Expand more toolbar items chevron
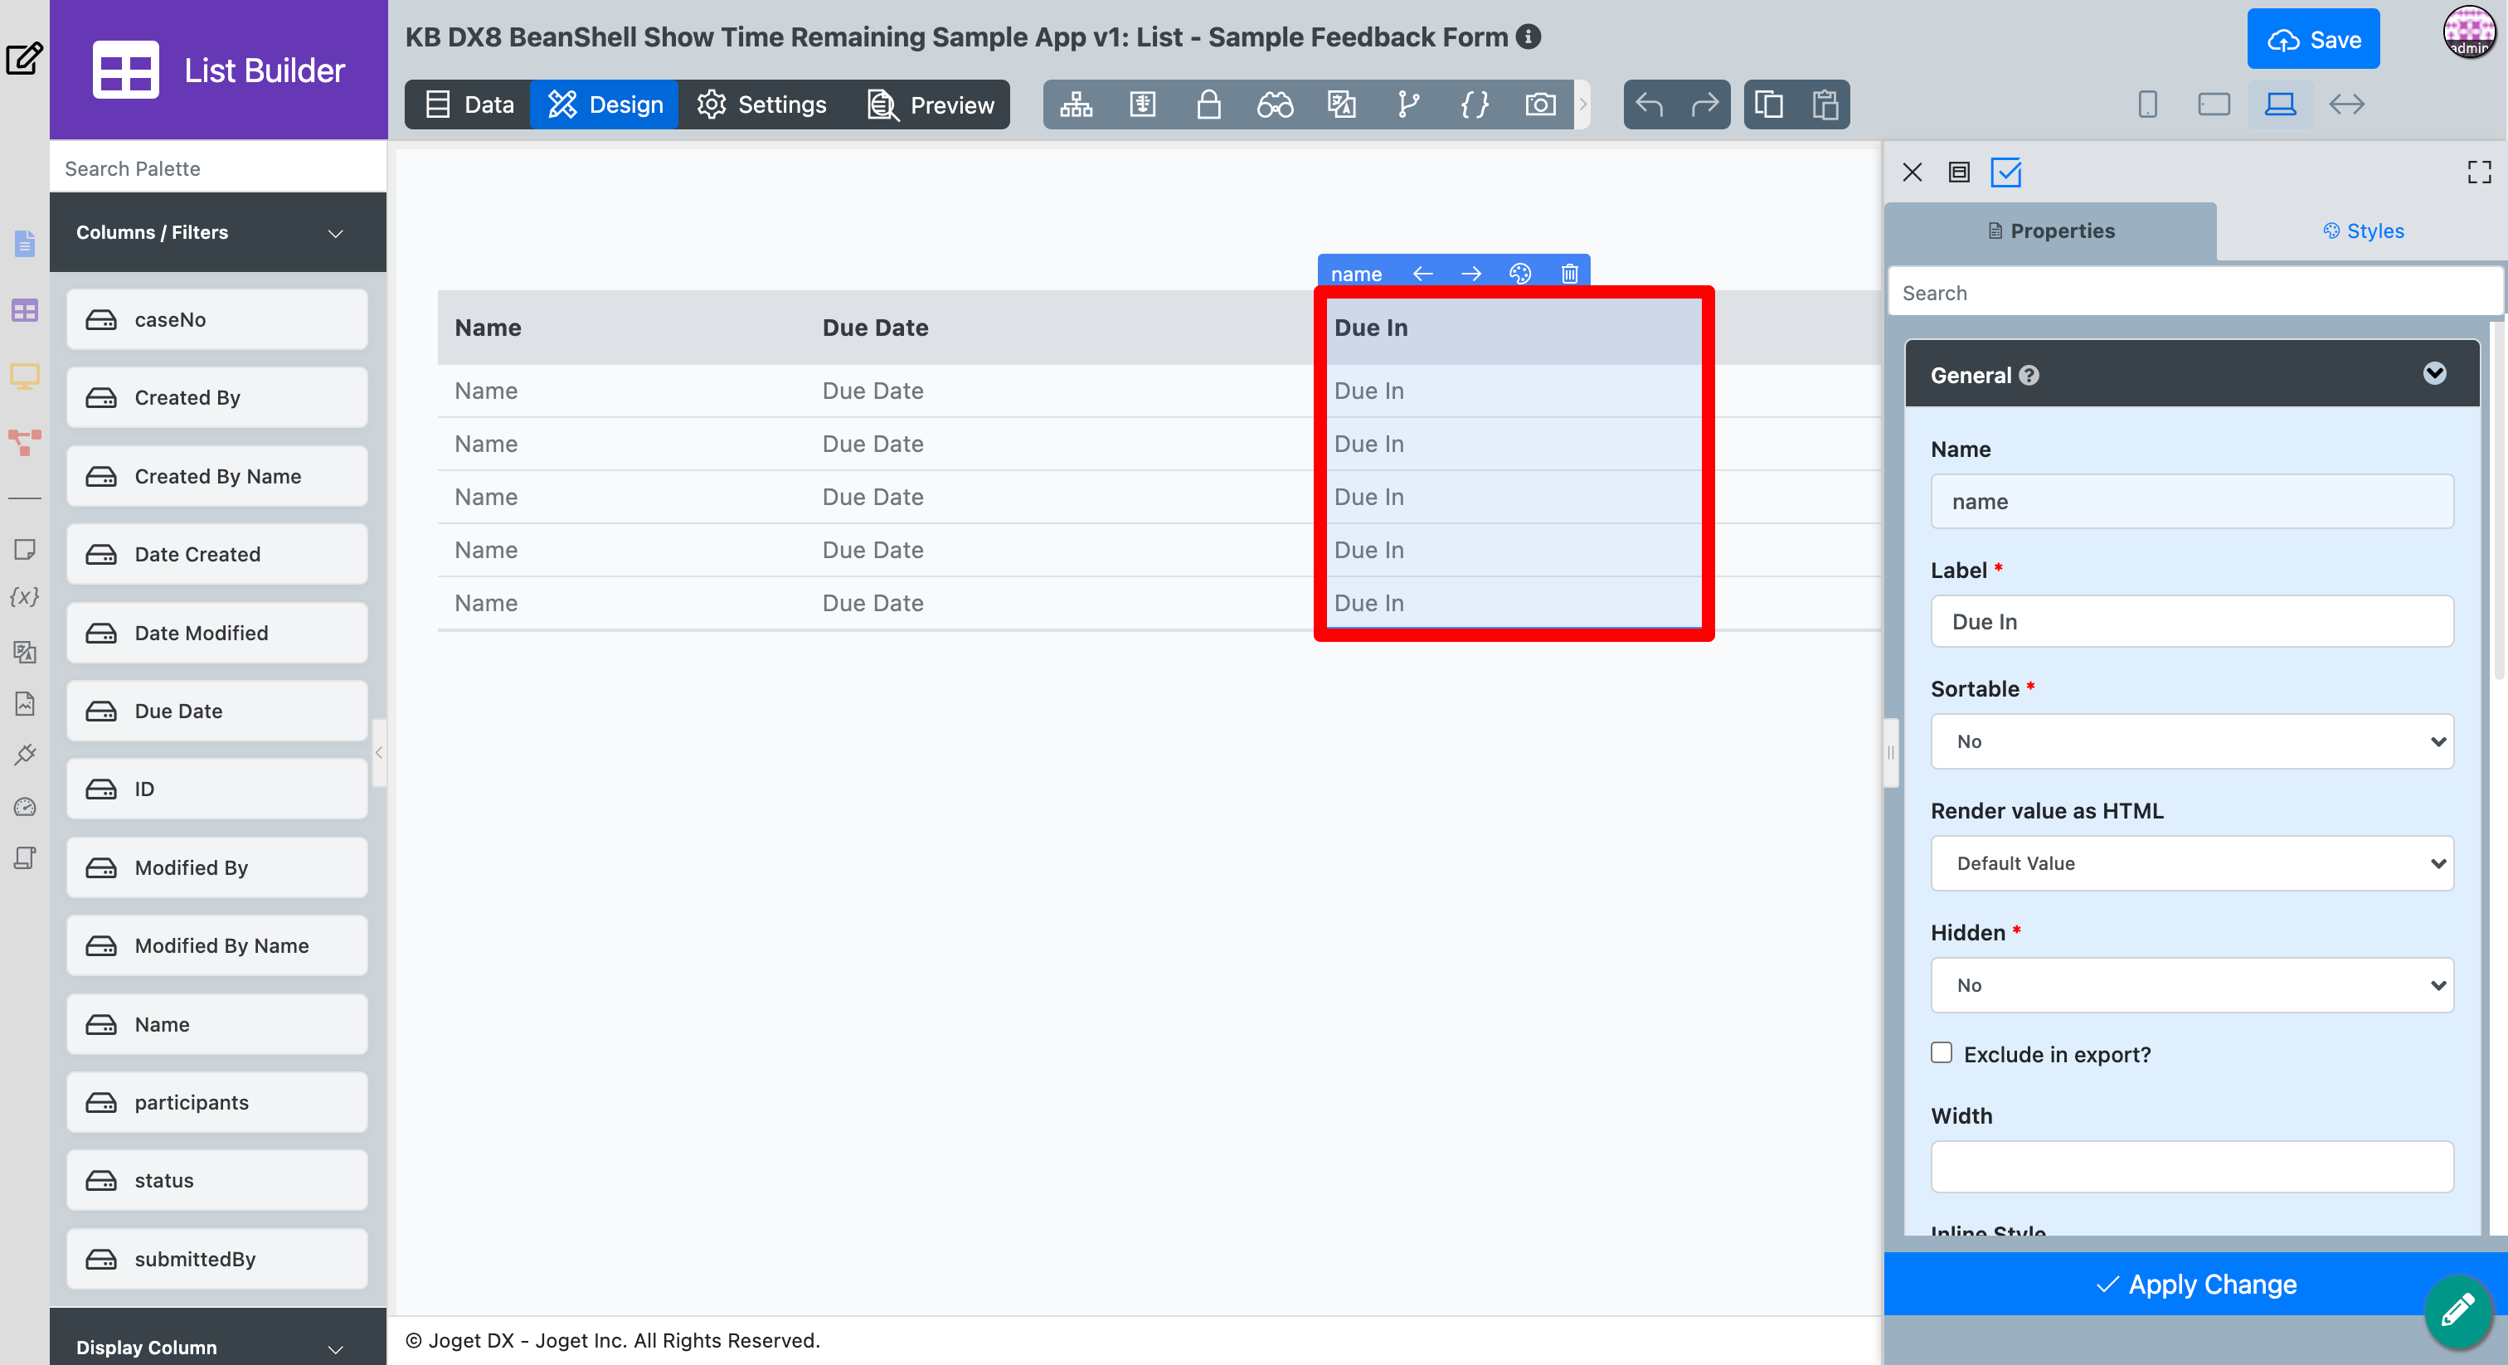 (1582, 104)
